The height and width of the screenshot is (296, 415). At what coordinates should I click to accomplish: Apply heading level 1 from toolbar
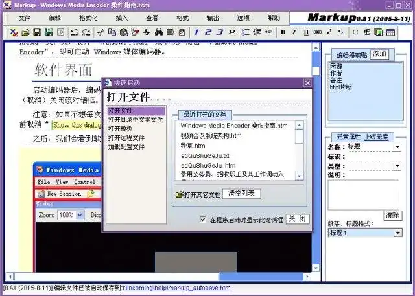(x=196, y=32)
